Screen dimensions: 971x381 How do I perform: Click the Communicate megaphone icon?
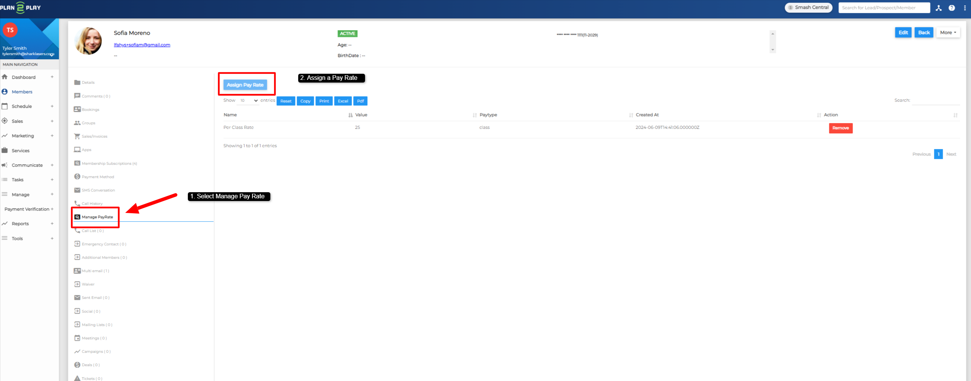[x=5, y=165]
